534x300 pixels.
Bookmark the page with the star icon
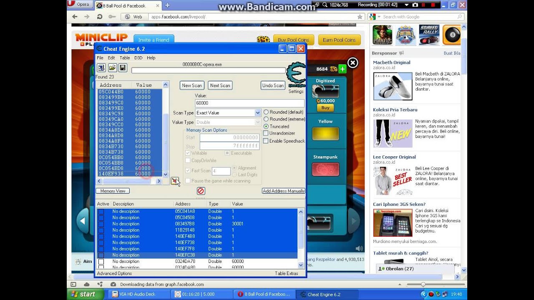(x=360, y=17)
